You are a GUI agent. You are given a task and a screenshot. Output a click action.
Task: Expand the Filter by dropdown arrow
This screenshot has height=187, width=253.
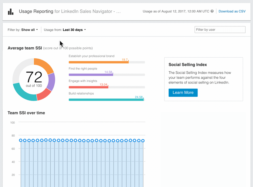37,30
